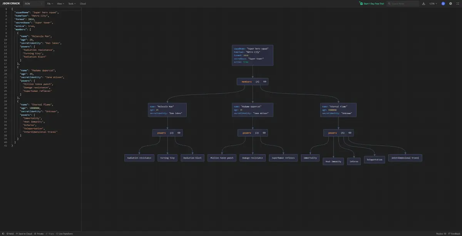Click Save to Cloud in status bar
The height and width of the screenshot is (236, 462).
coord(25,233)
